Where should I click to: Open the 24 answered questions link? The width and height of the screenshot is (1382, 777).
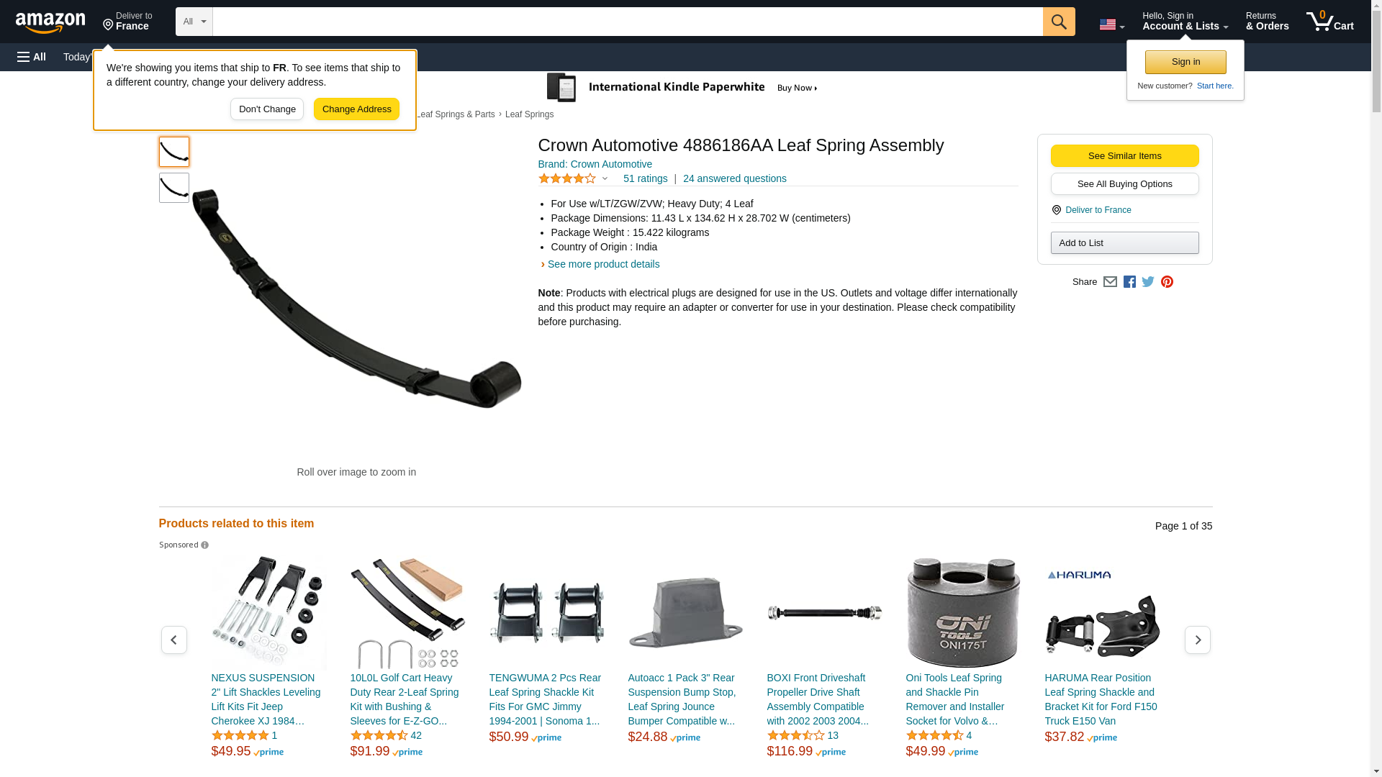(x=734, y=178)
